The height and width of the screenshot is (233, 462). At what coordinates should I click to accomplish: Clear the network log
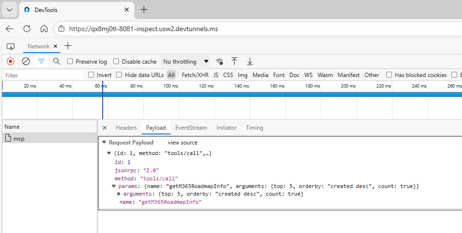click(26, 61)
